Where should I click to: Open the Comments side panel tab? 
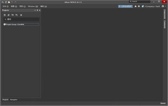click(x=165, y=24)
